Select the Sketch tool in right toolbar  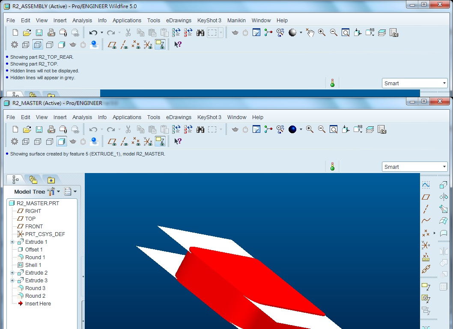[x=426, y=185]
